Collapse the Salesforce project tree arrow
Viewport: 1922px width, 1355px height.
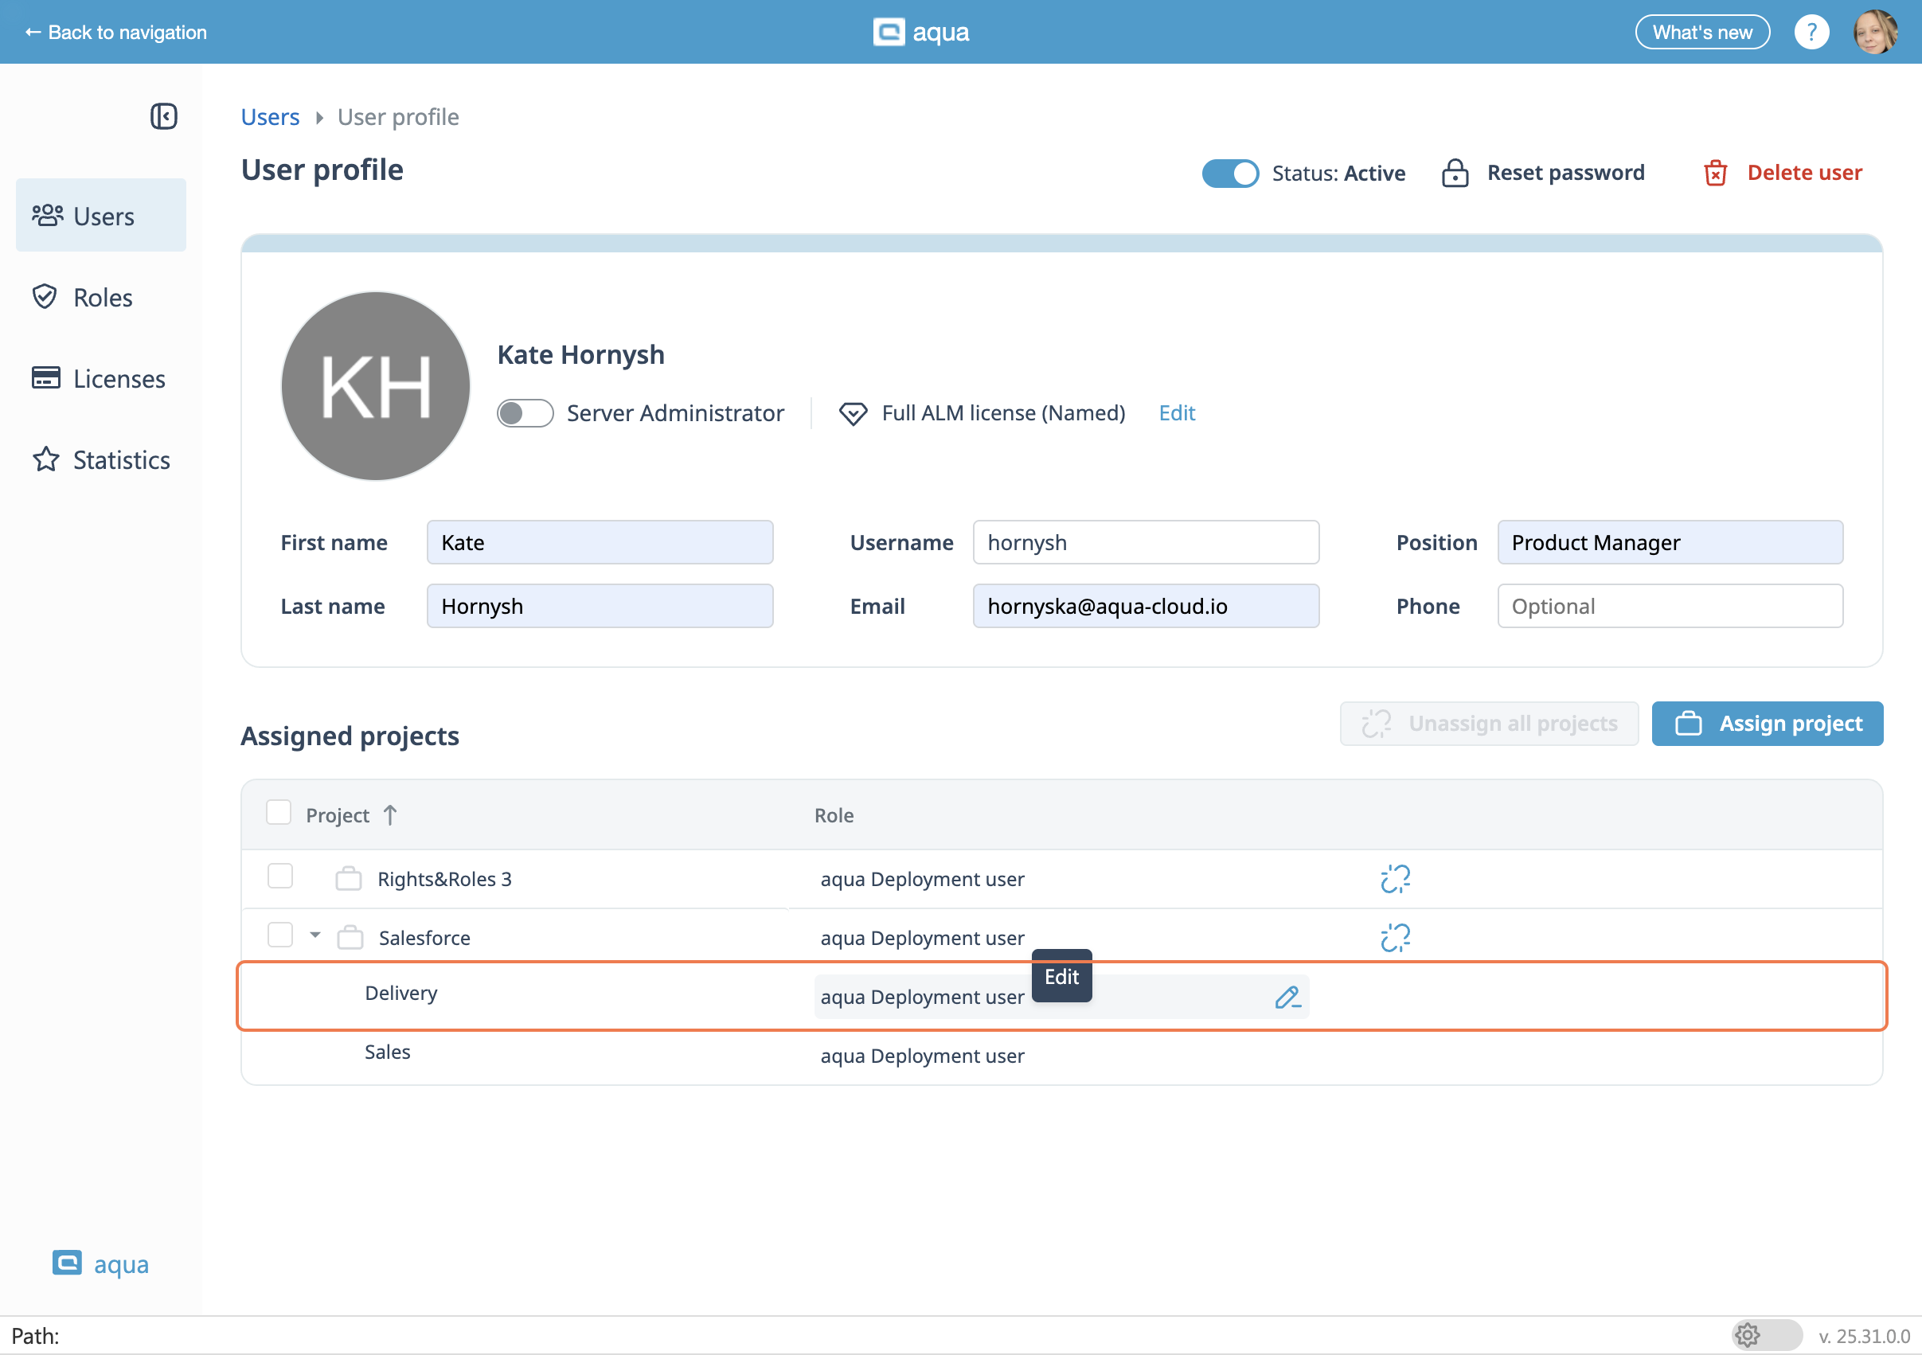[x=314, y=935]
